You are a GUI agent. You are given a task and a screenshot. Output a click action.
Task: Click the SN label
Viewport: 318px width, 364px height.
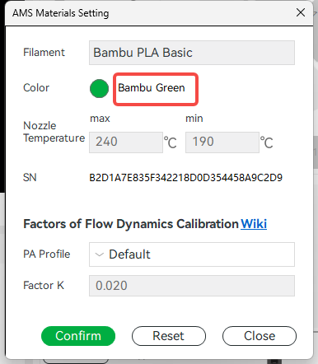pyautogui.click(x=30, y=177)
